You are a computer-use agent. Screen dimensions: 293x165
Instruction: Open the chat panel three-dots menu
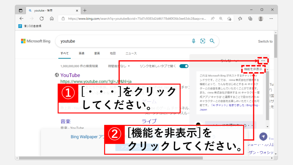(263, 61)
